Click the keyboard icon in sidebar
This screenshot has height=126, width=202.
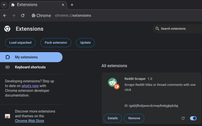[8, 67]
